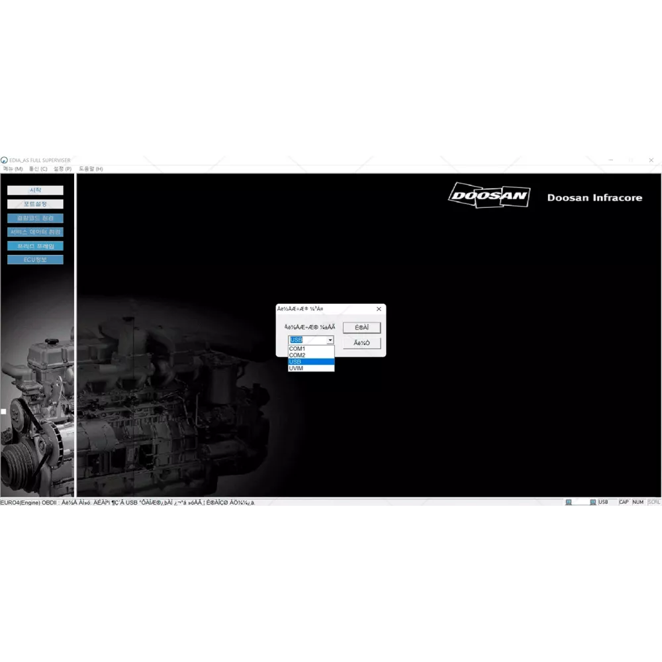
Task: Click the Doosan logo
Action: tap(489, 196)
